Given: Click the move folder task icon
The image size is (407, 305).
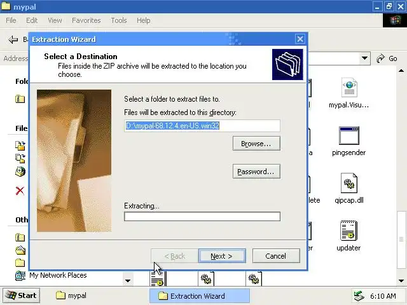Looking at the screenshot, I should pos(20,146).
